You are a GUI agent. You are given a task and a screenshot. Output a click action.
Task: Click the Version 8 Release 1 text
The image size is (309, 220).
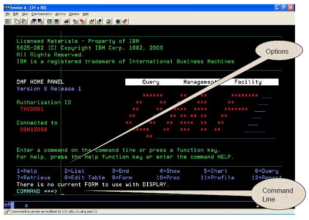49,89
